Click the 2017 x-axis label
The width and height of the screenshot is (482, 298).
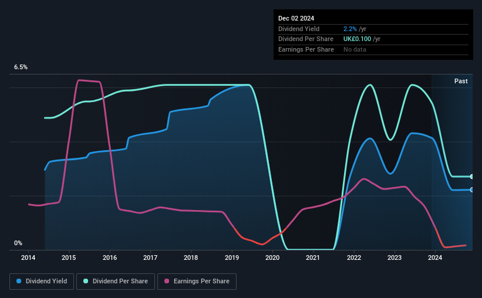point(150,258)
